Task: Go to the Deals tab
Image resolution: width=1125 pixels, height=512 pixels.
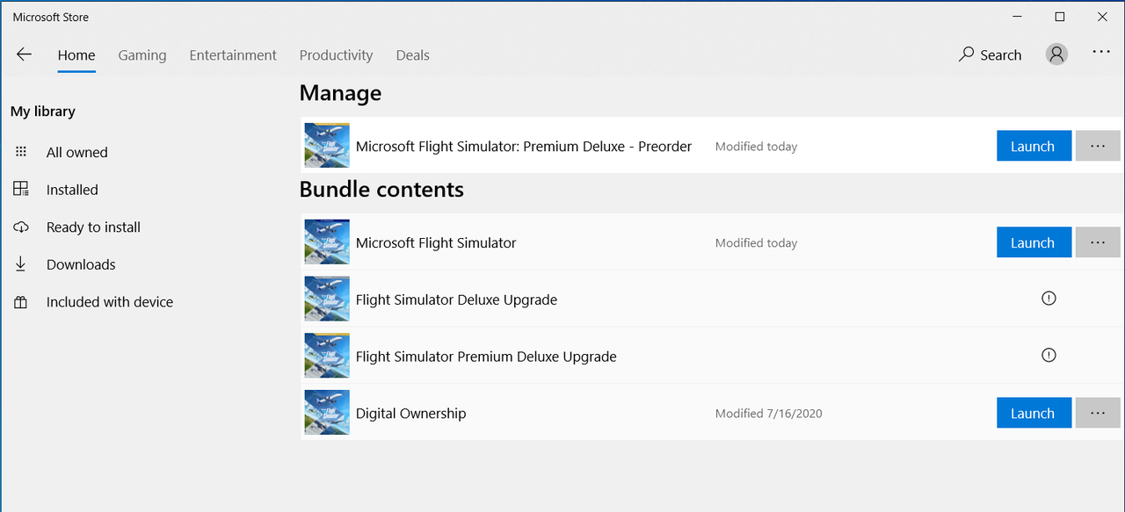Action: [412, 54]
